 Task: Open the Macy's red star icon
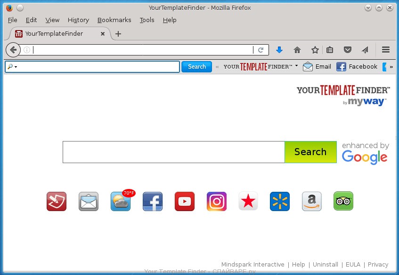[x=248, y=201]
